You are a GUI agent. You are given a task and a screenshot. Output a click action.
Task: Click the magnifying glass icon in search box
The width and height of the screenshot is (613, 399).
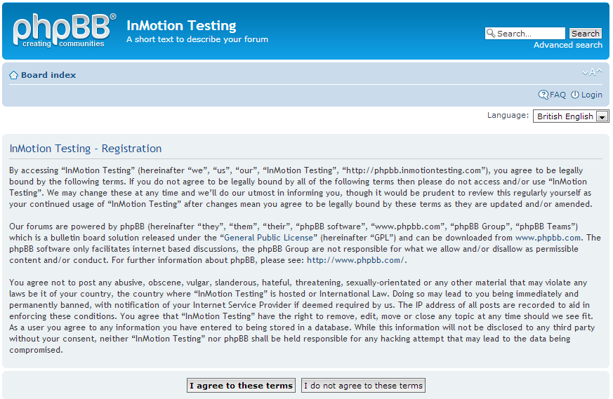coord(491,34)
